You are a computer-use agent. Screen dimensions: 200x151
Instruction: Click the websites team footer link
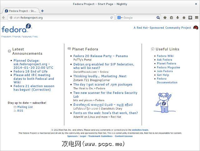coord(140,130)
